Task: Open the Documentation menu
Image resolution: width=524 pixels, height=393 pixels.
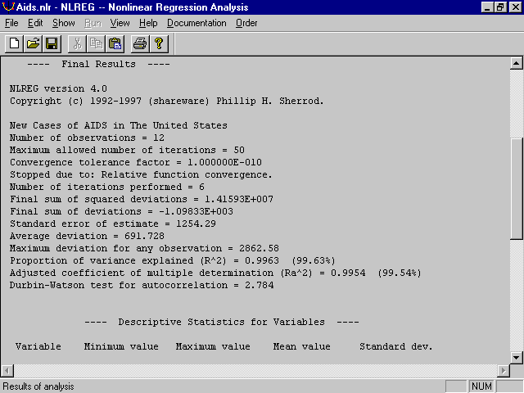Action: pyautogui.click(x=196, y=23)
